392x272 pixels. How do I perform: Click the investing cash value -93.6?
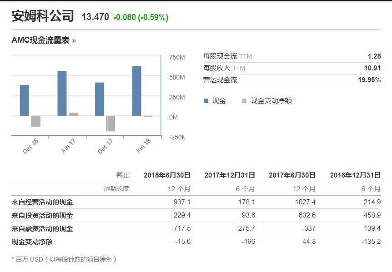[247, 215]
